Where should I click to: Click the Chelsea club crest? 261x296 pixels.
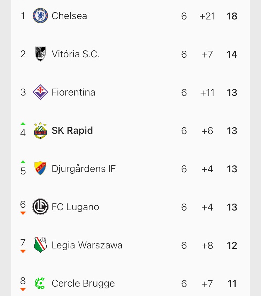pos(40,16)
